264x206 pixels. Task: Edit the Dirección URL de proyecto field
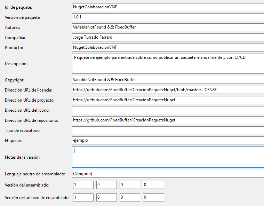point(168,100)
